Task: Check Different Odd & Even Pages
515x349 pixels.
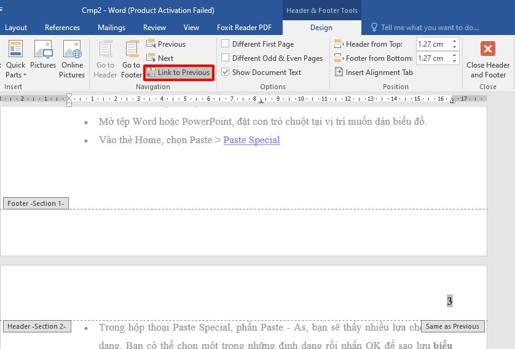Action: click(226, 58)
